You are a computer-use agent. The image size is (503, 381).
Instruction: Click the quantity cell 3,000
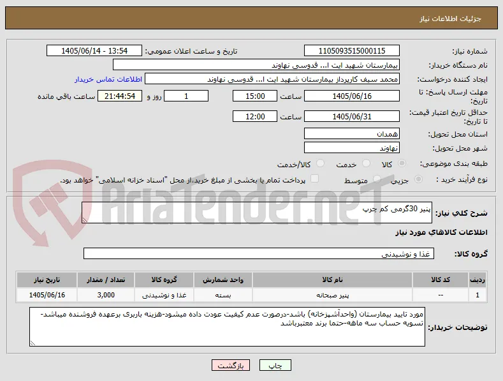pos(106,295)
